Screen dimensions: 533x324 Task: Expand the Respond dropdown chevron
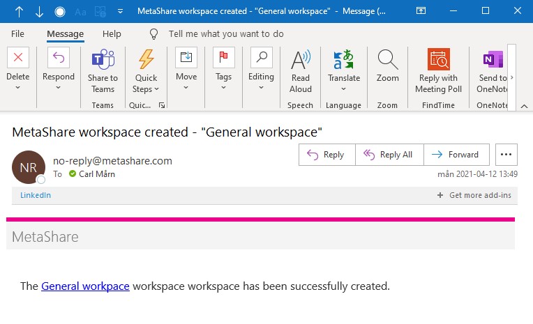(59, 88)
